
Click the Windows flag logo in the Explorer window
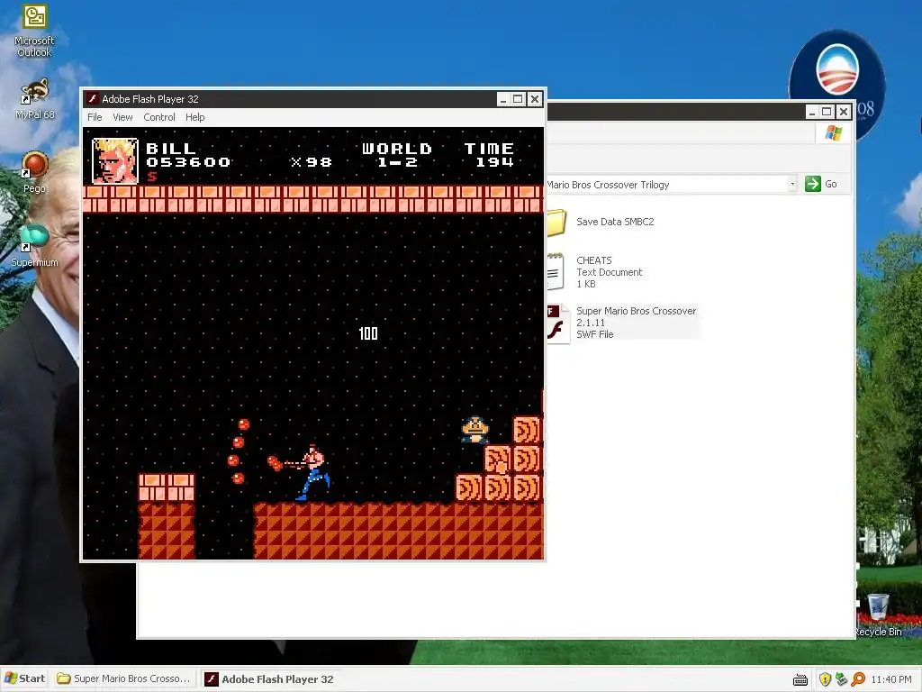pyautogui.click(x=833, y=133)
